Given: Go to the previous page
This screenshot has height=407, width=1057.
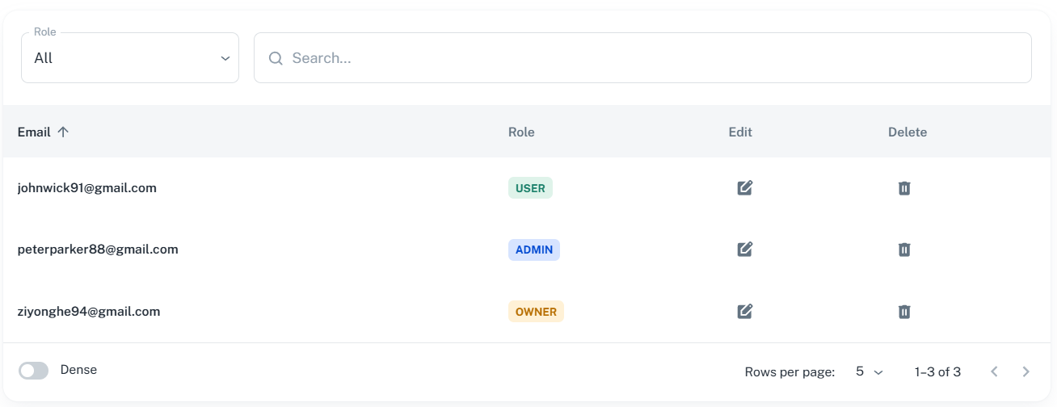Looking at the screenshot, I should [x=995, y=371].
